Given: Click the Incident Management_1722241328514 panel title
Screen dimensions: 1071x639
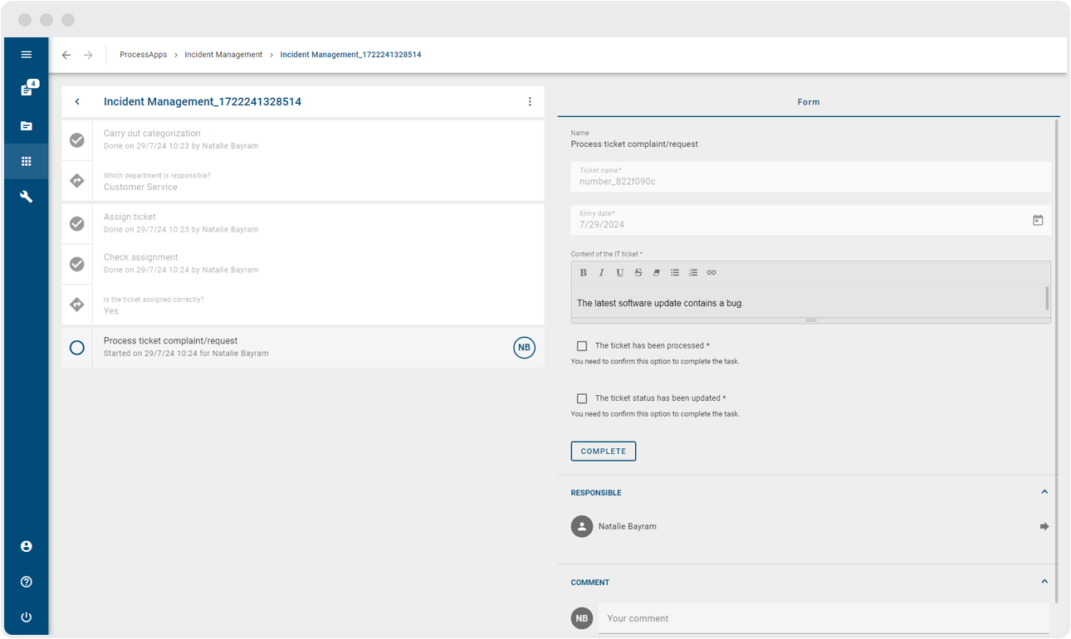Looking at the screenshot, I should pos(203,102).
